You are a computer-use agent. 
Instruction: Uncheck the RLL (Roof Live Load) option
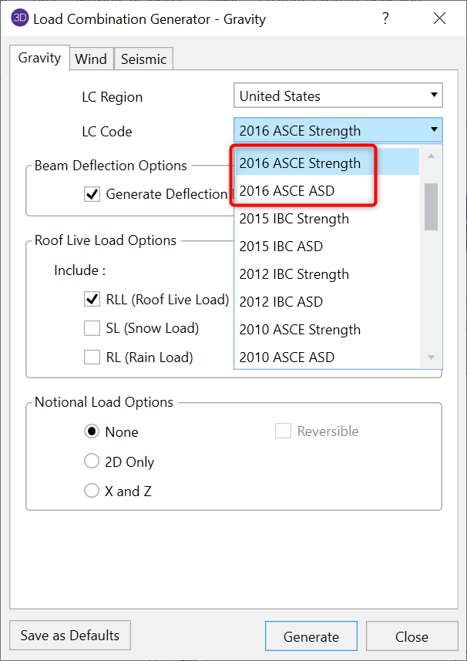click(92, 299)
